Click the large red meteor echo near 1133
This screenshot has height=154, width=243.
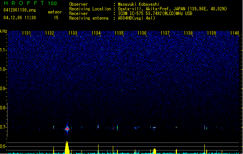pyautogui.click(x=67, y=129)
